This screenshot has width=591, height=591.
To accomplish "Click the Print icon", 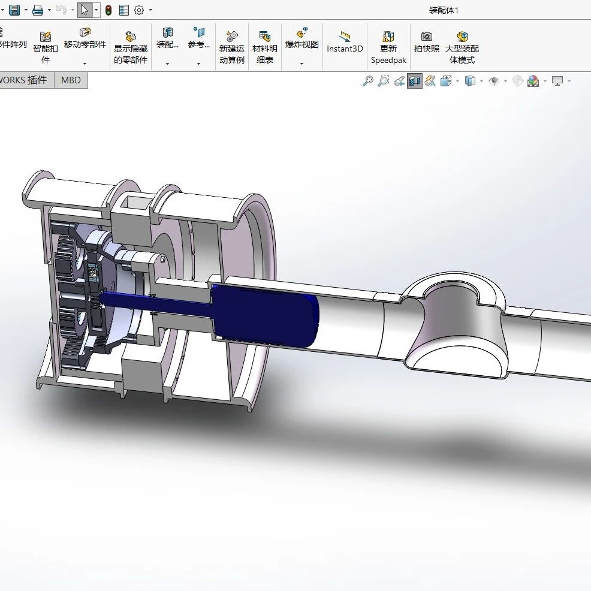I will click(38, 10).
